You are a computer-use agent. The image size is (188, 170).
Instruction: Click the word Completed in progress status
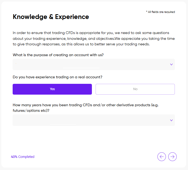pyautogui.click(x=26, y=157)
